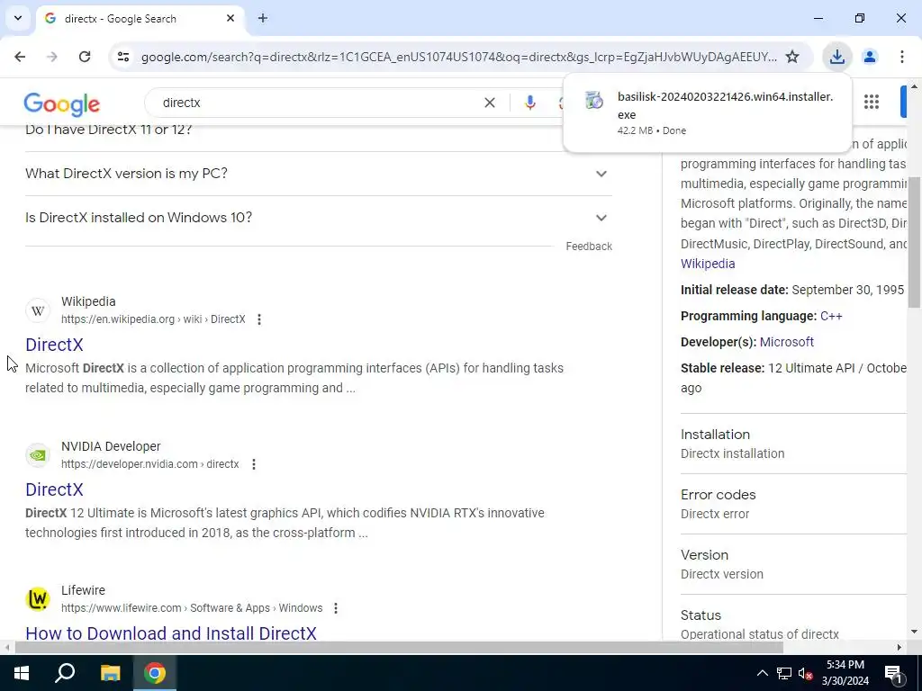
Task: Open more options for Lifewire result
Action: (335, 608)
